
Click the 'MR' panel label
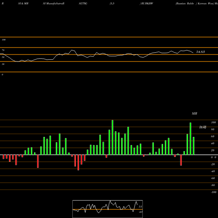click(194, 113)
